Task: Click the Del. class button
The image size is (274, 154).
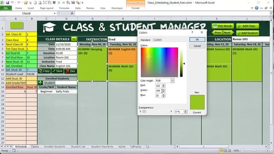Action: point(71,71)
